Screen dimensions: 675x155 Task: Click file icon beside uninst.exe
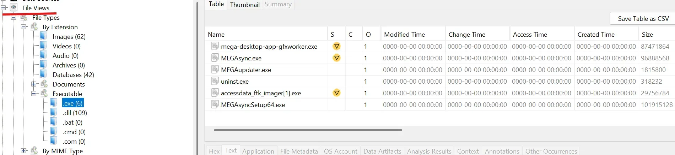[x=215, y=81]
